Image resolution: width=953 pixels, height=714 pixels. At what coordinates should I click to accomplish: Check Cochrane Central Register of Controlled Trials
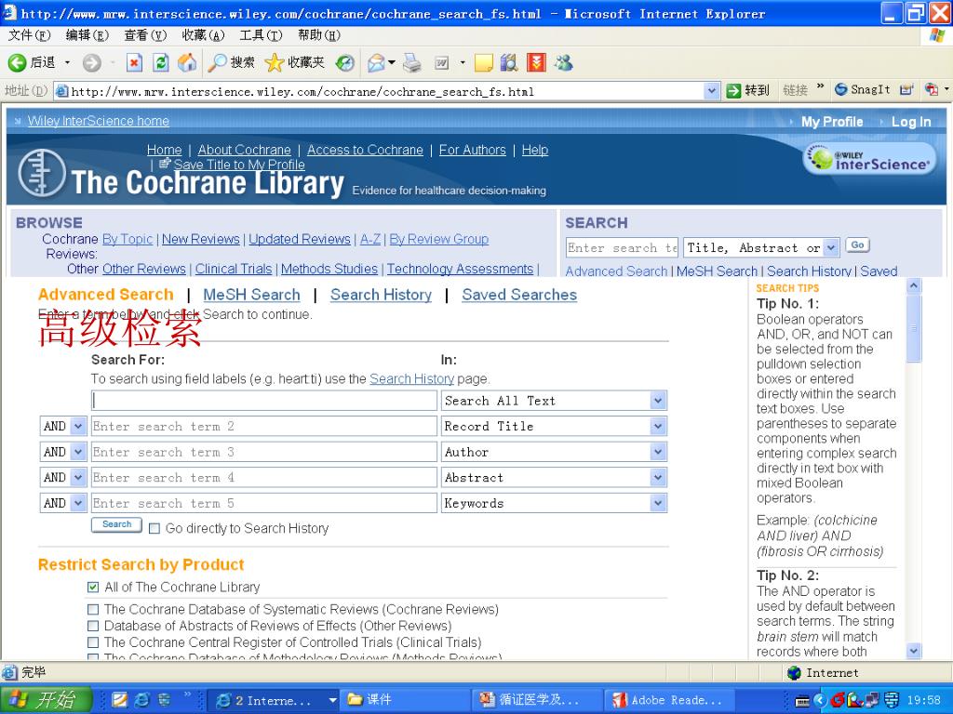tap(93, 642)
